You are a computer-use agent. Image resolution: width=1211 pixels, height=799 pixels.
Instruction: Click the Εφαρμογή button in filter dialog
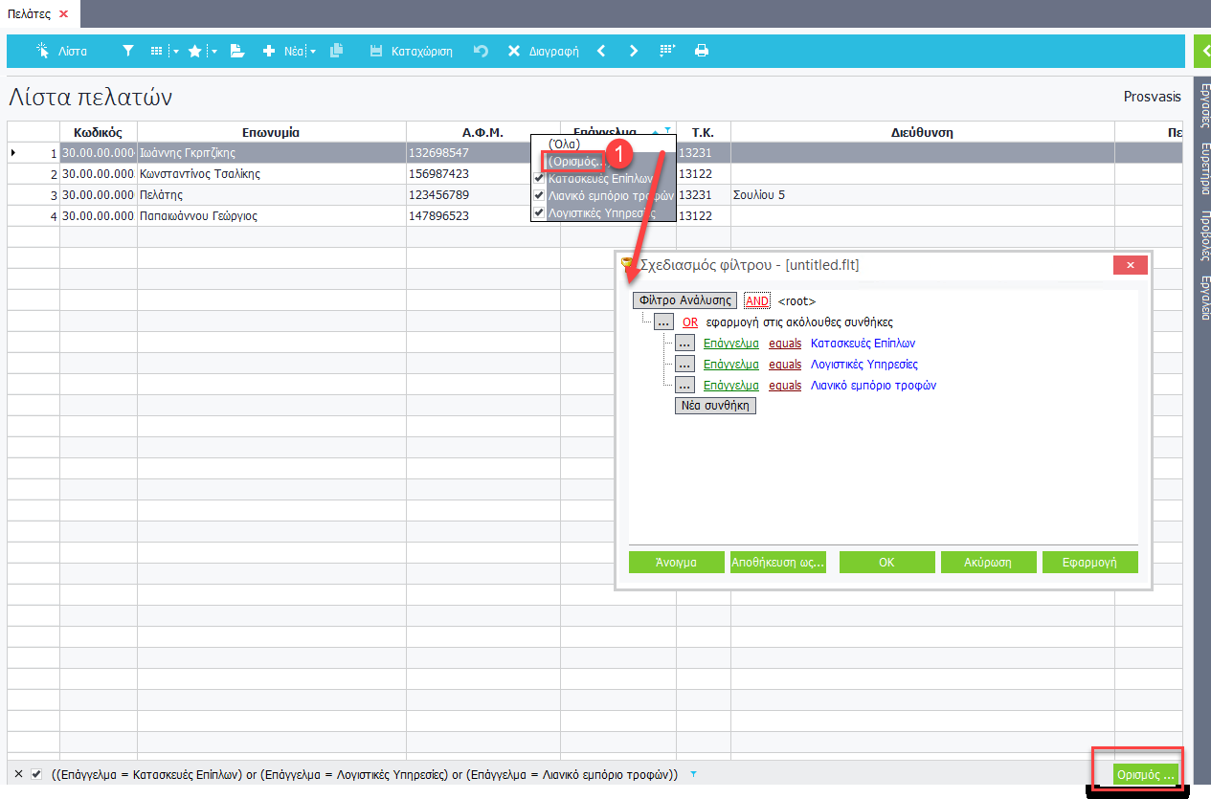click(x=1089, y=563)
